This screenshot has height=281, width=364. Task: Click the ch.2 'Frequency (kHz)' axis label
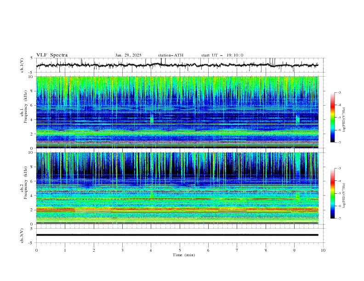(26, 183)
